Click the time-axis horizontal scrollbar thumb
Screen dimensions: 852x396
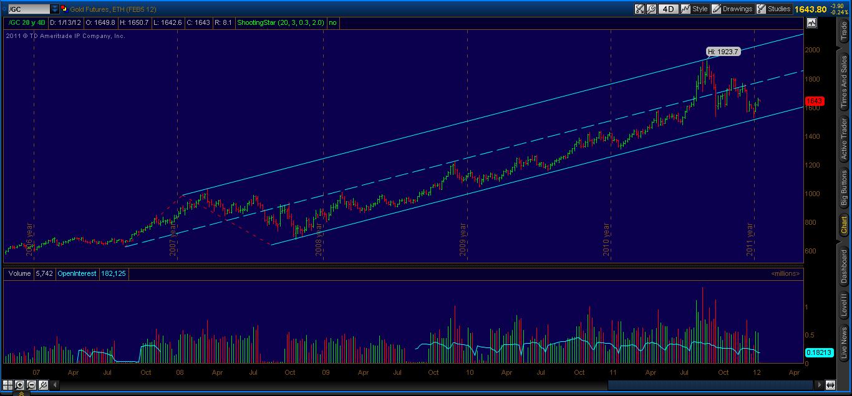pyautogui.click(x=710, y=385)
